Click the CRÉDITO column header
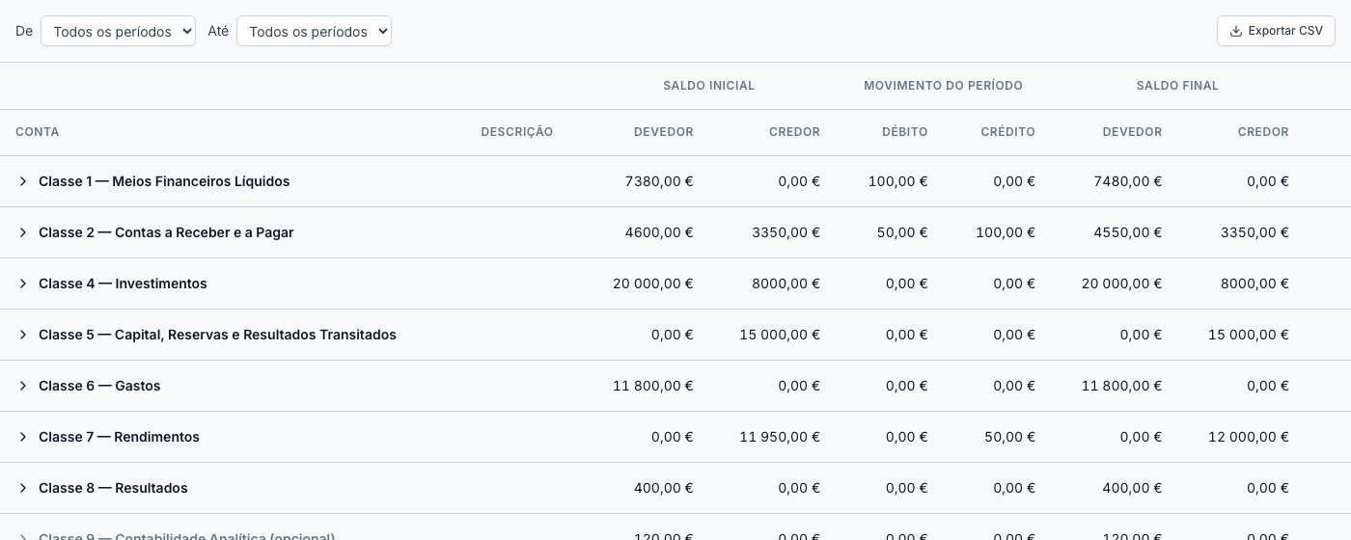This screenshot has height=540, width=1351. coord(1008,132)
